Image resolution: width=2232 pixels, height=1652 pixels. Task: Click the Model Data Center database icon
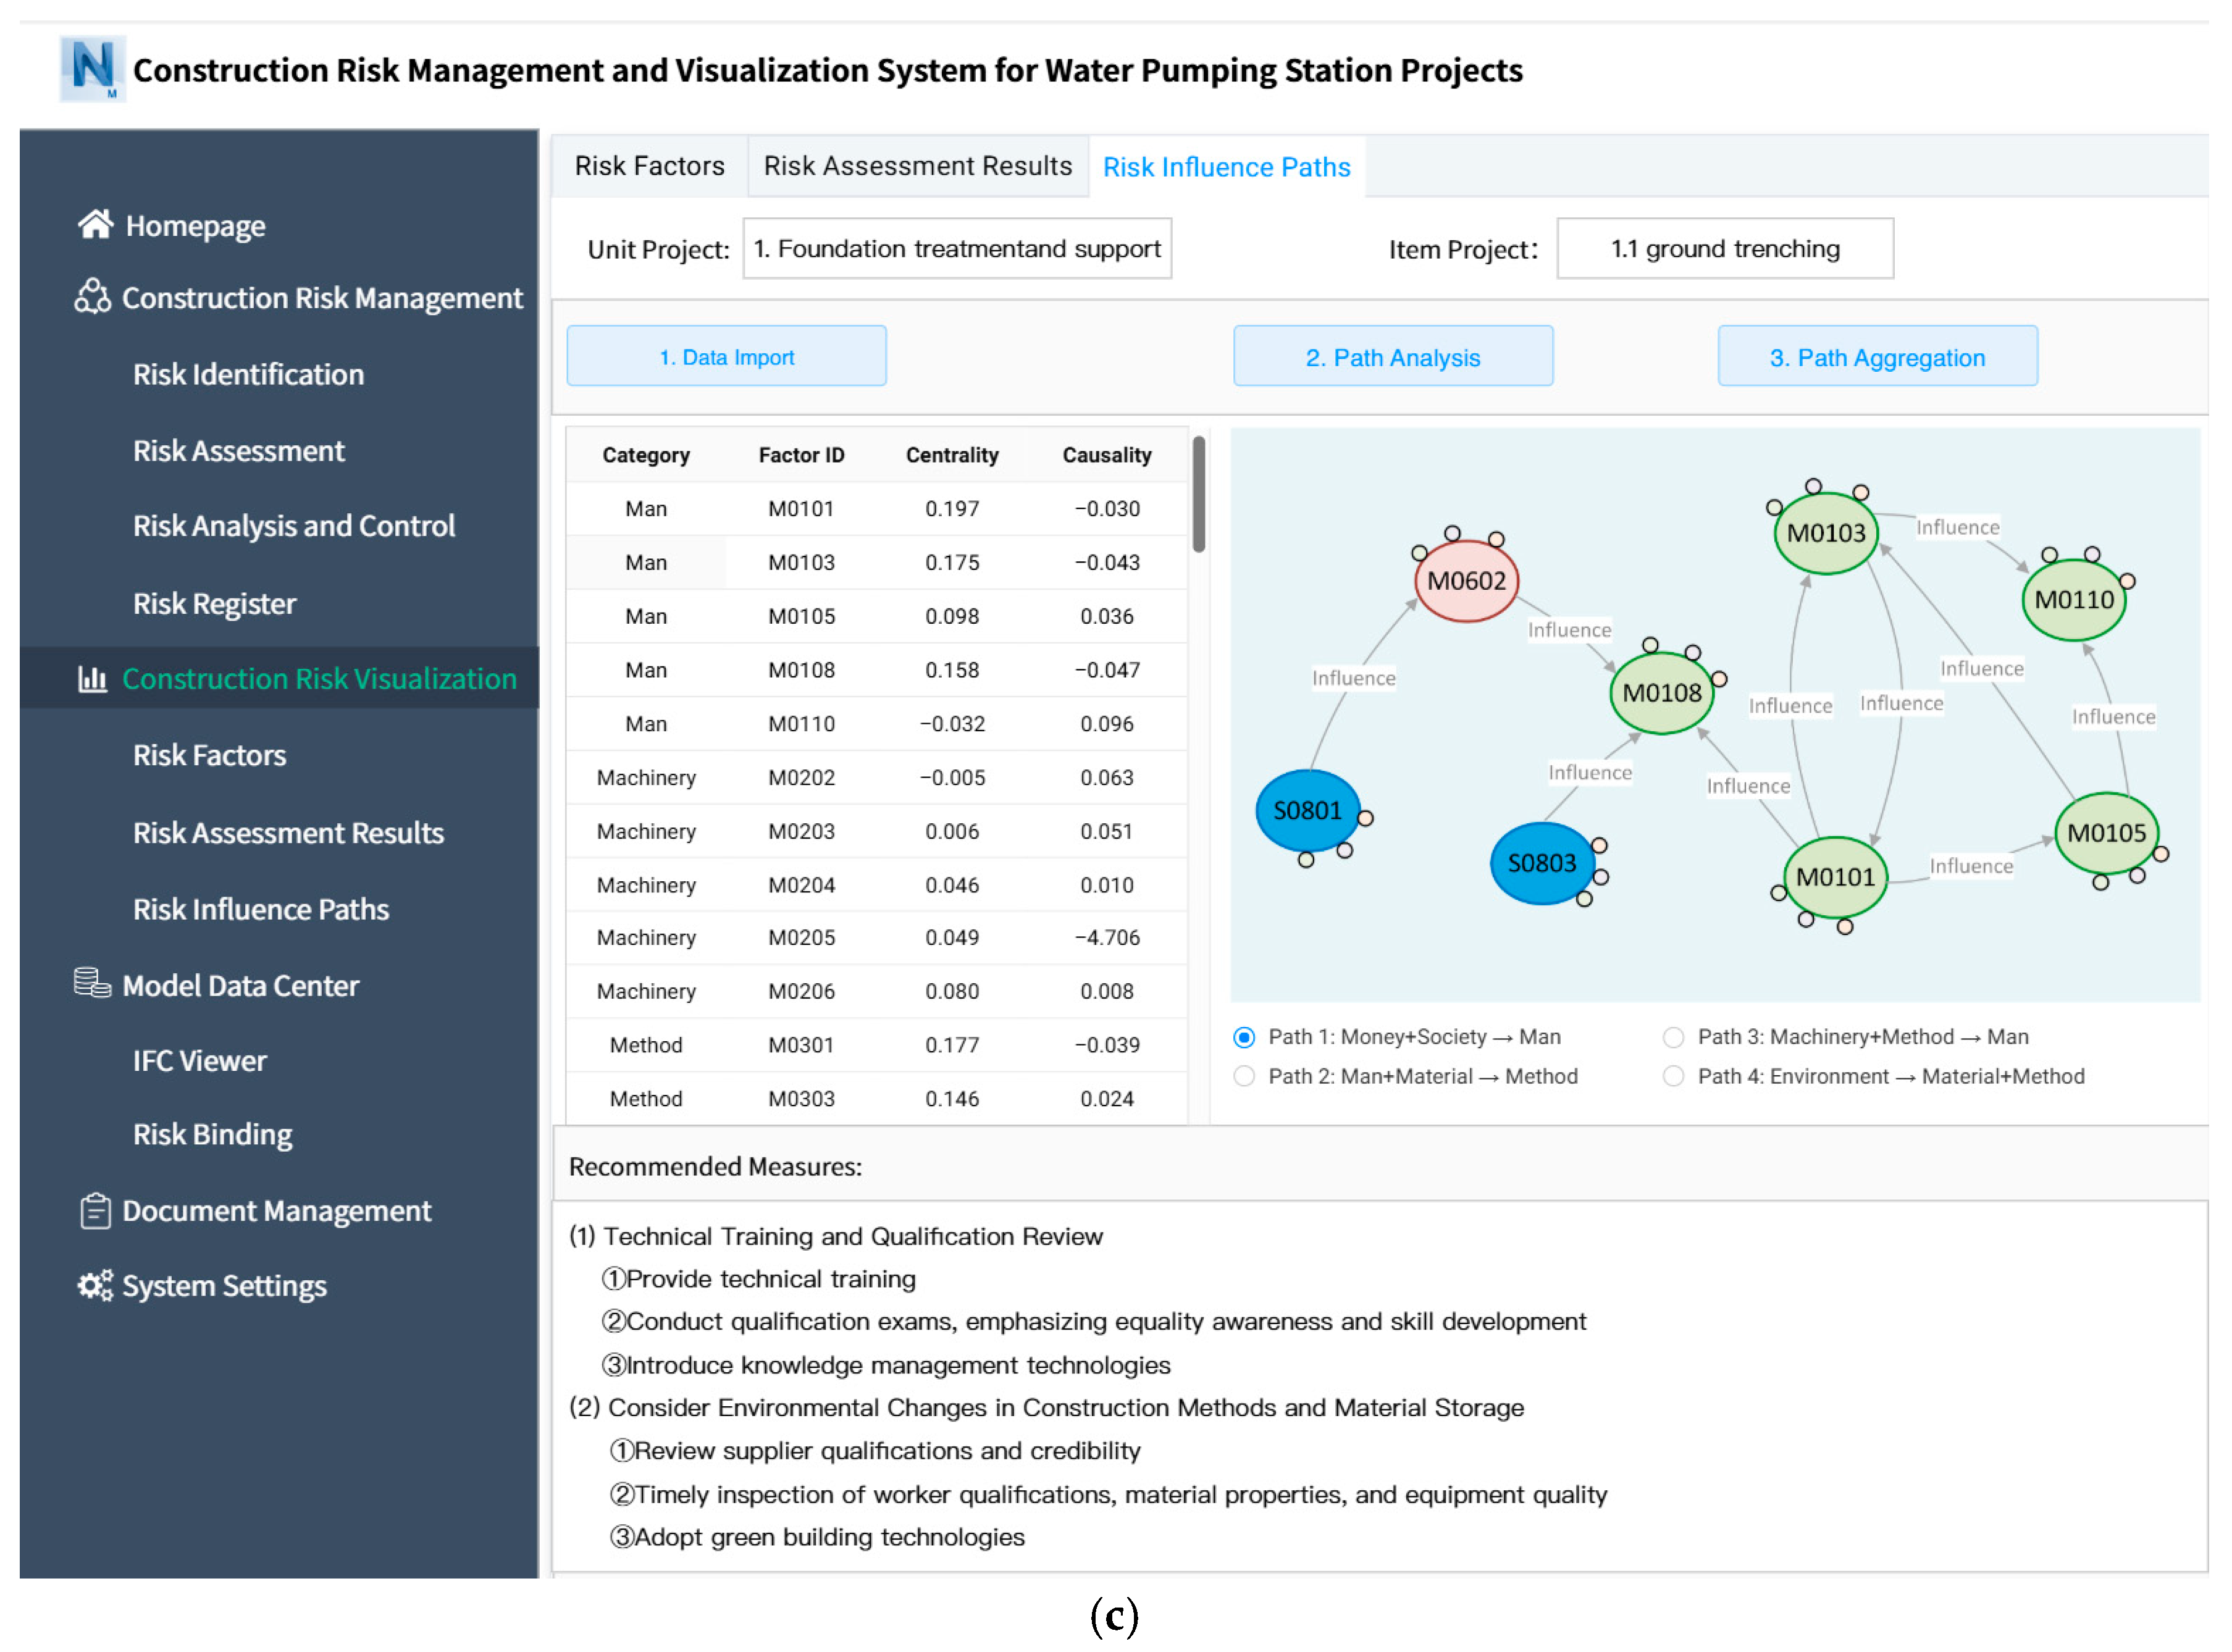tap(92, 983)
